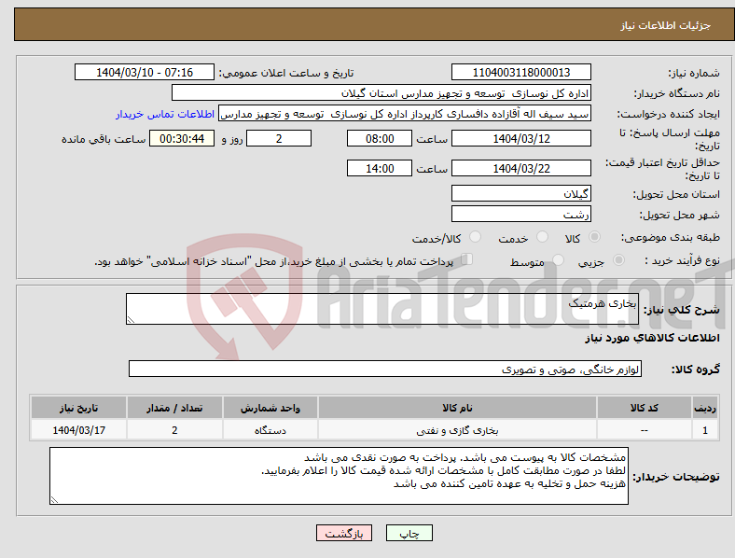Click the کد کالا column header
Image resolution: width=735 pixels, height=558 pixels.
(x=645, y=408)
